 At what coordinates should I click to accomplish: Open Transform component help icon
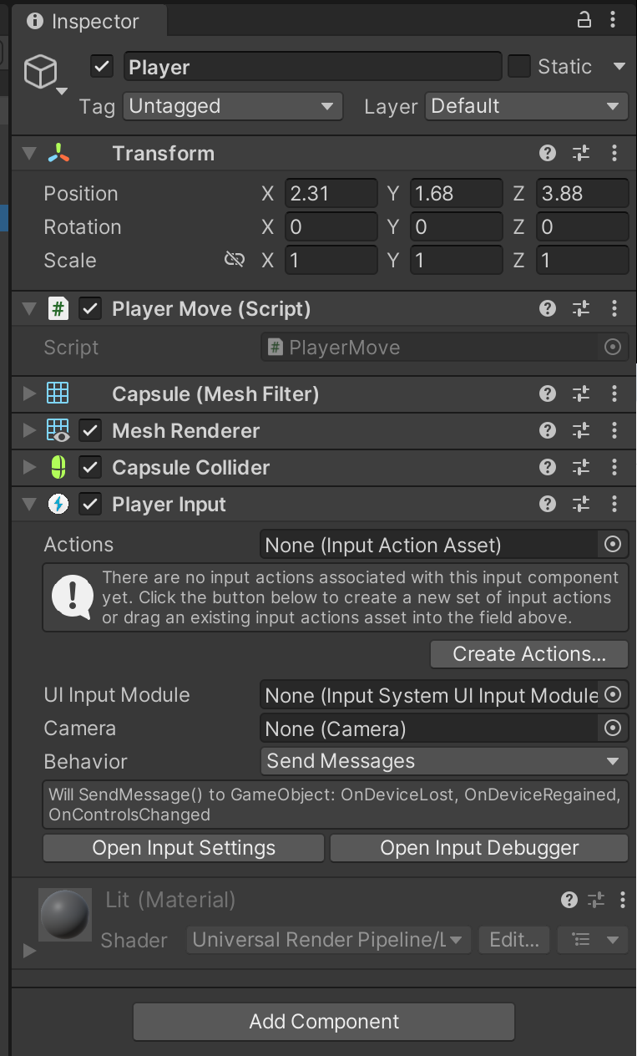point(548,153)
